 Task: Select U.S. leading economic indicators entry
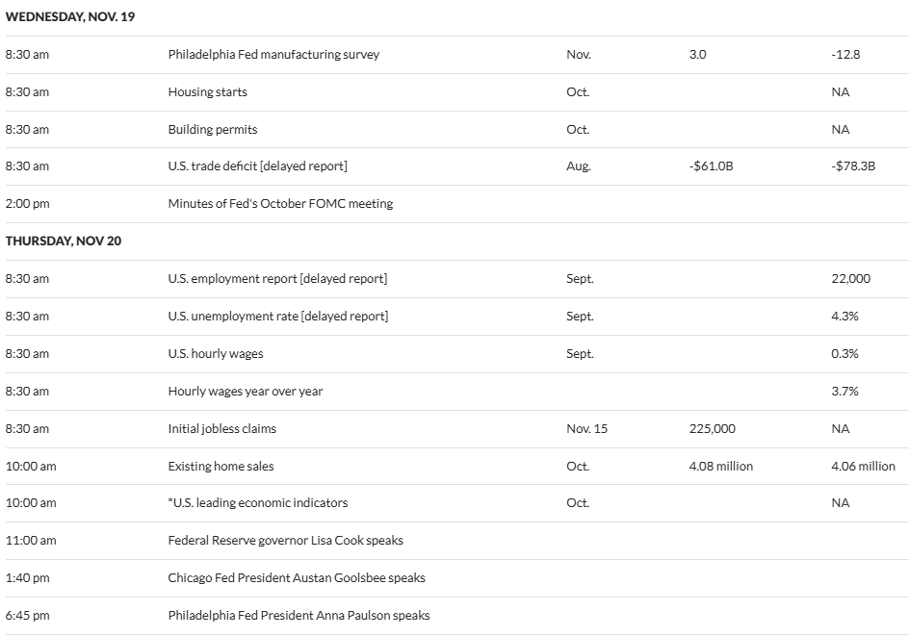coord(258,503)
